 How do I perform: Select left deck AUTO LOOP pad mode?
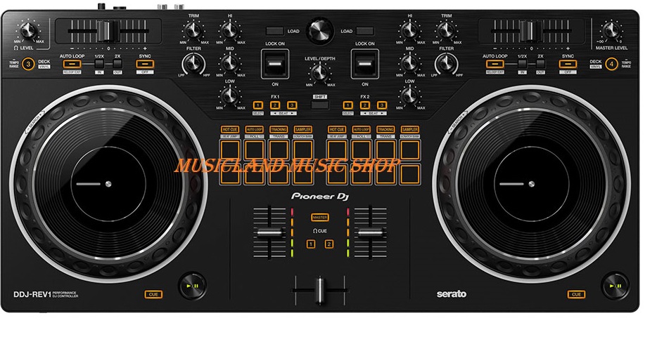click(x=255, y=130)
